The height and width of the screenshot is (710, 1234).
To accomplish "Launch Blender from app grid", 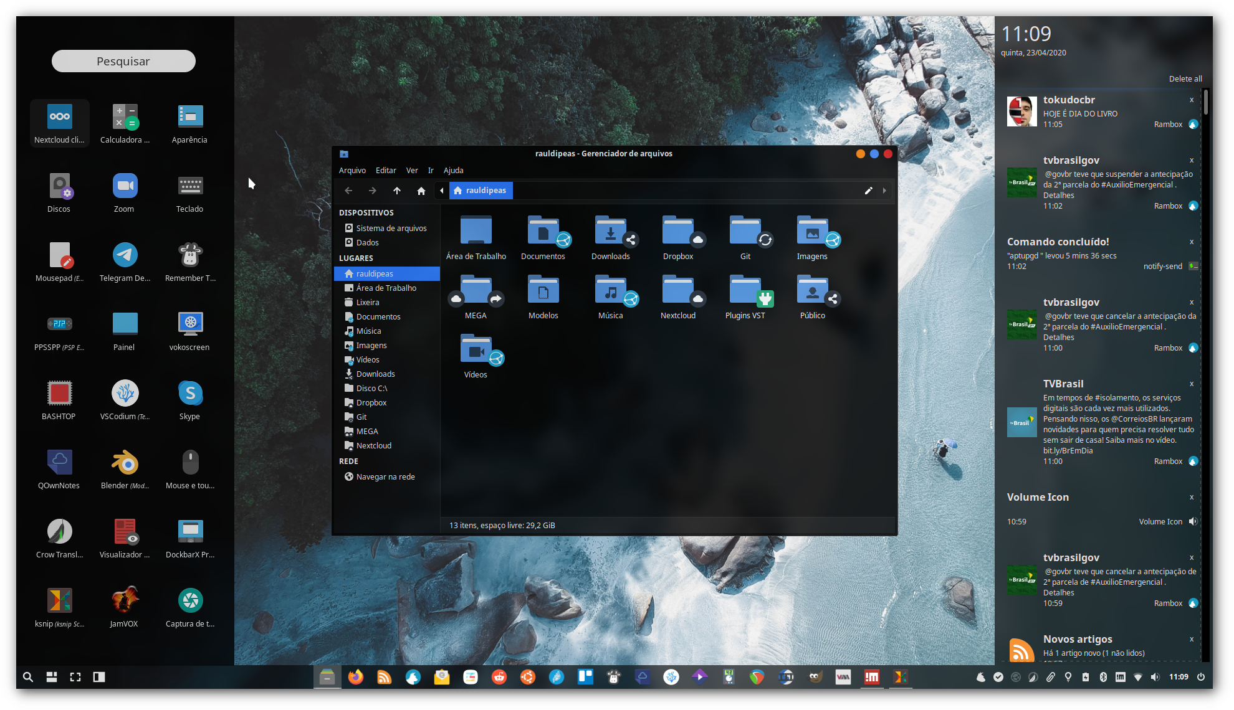I will (x=125, y=463).
